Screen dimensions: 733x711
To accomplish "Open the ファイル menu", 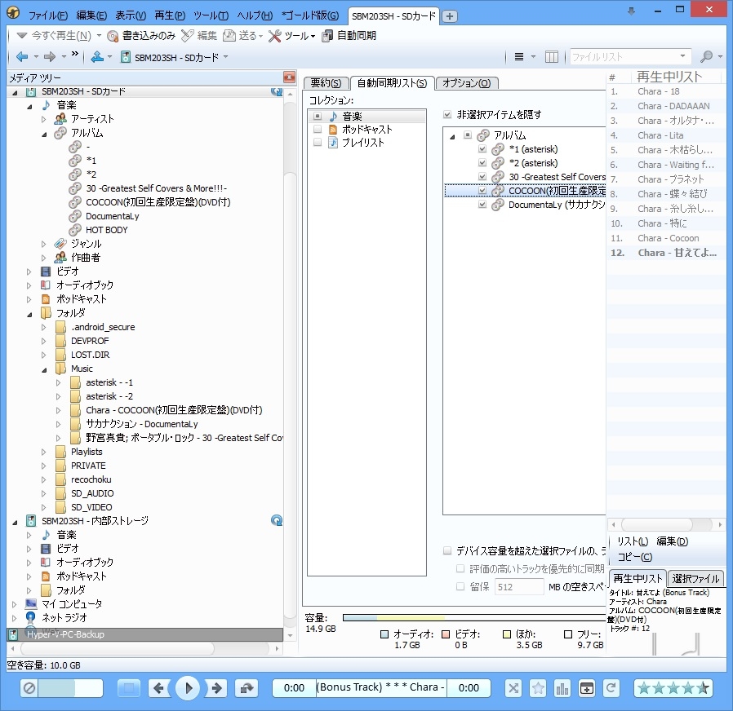I will 48,15.
